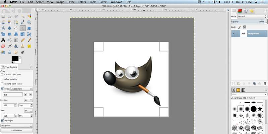The image size is (268, 134).
Task: Select the Move tool
Action: (x=10, y=28)
